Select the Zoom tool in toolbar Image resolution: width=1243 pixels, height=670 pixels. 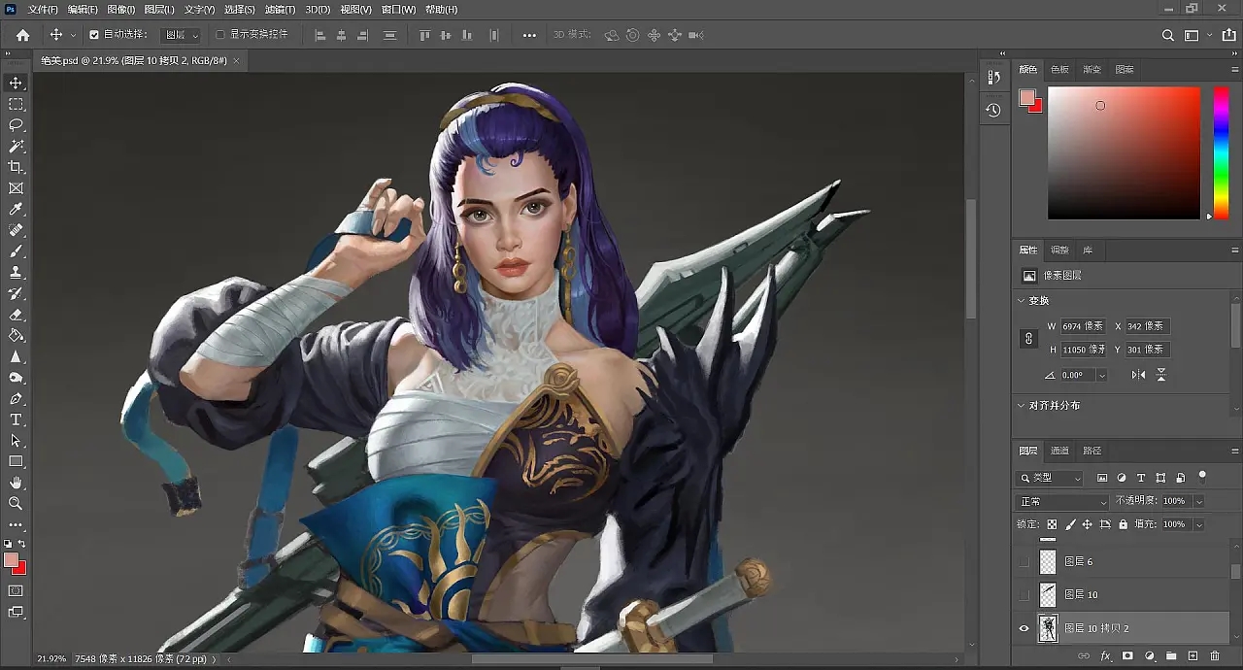(16, 503)
